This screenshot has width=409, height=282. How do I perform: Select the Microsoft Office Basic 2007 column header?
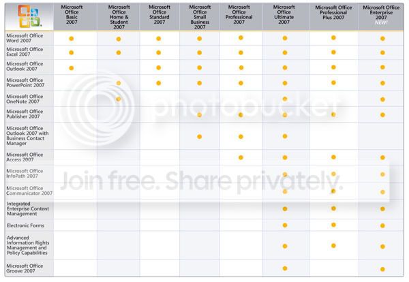point(72,14)
